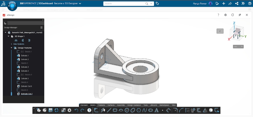Select the Line sketch tool

click(109, 110)
